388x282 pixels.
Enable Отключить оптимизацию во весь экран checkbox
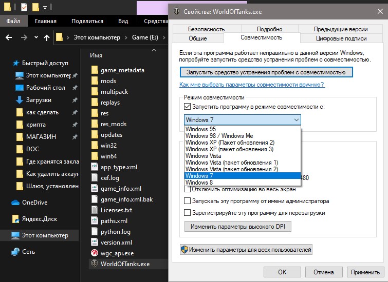point(187,189)
